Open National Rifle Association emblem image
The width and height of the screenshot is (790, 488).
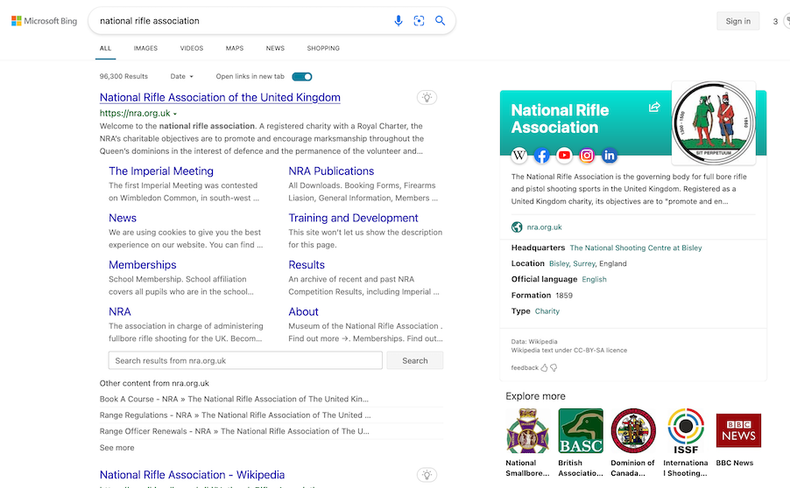click(714, 122)
